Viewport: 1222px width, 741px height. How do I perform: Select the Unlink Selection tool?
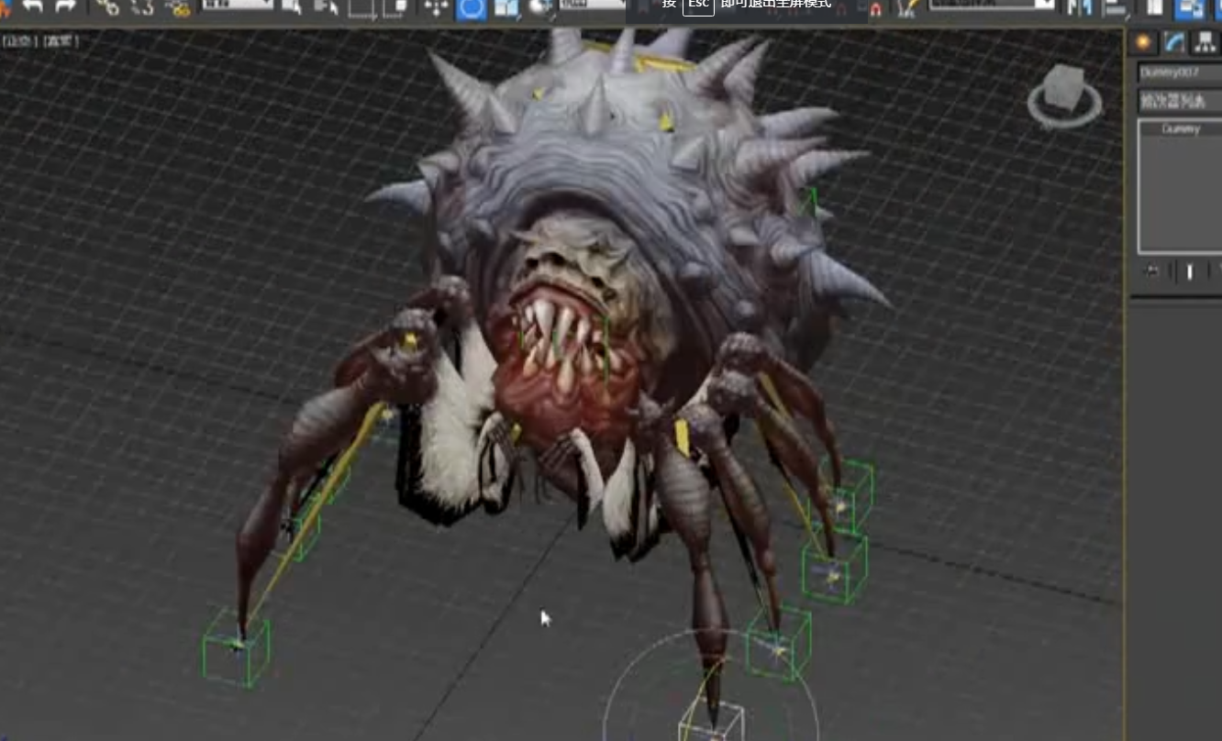pyautogui.click(x=142, y=8)
